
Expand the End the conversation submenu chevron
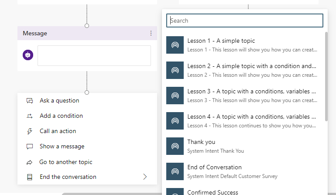pos(145,177)
